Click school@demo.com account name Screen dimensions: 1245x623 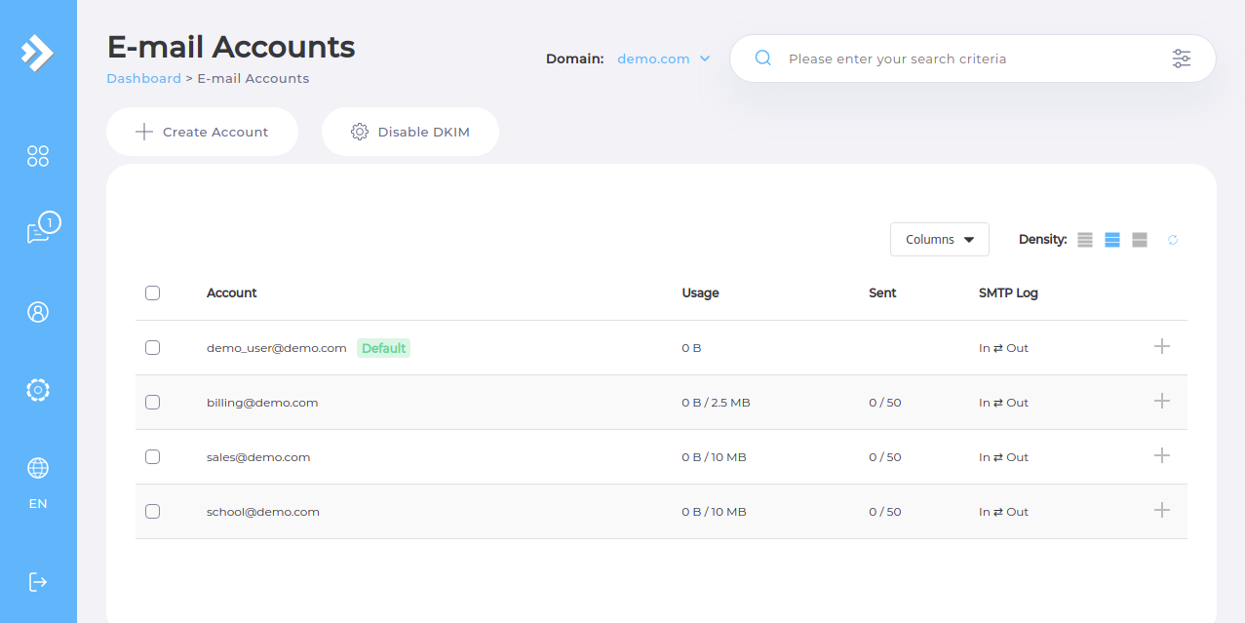(x=263, y=512)
